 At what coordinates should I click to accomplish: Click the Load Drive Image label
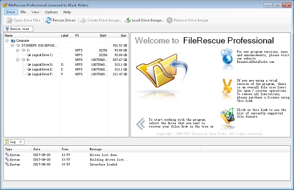click(148, 20)
